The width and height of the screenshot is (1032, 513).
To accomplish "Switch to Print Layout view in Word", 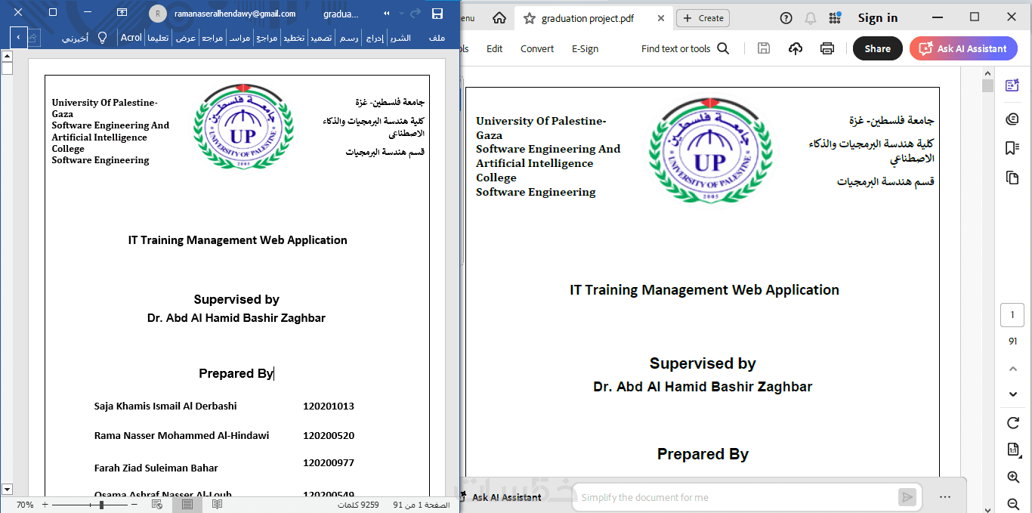I will pyautogui.click(x=187, y=505).
